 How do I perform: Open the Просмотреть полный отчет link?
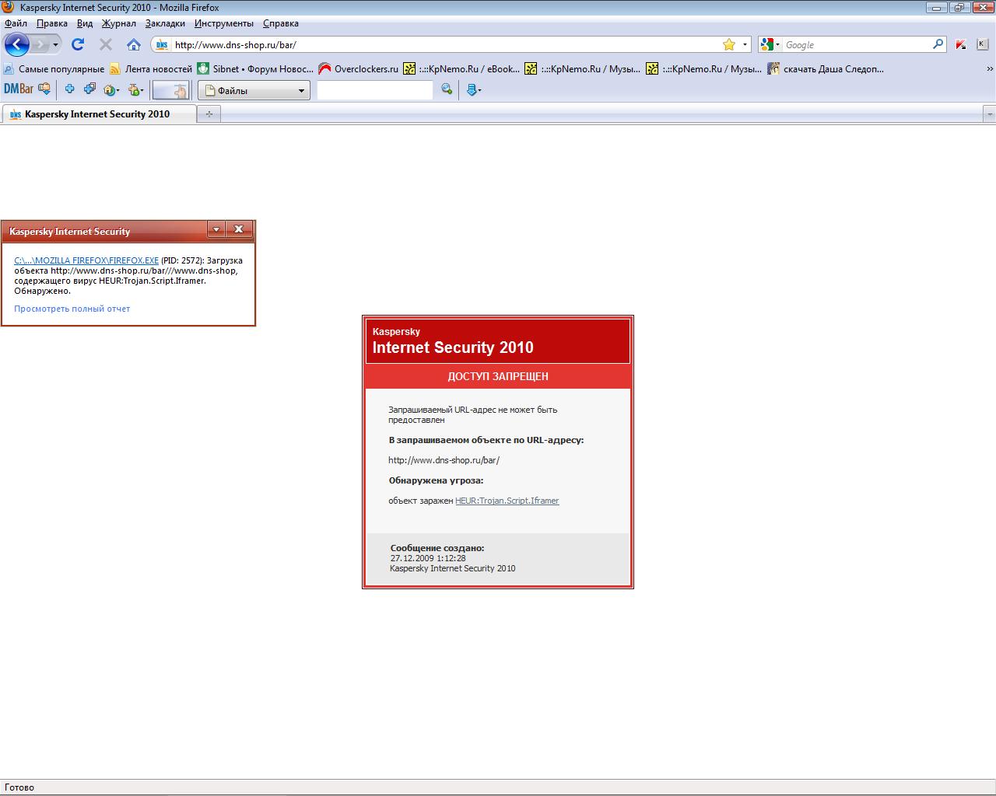click(x=72, y=309)
